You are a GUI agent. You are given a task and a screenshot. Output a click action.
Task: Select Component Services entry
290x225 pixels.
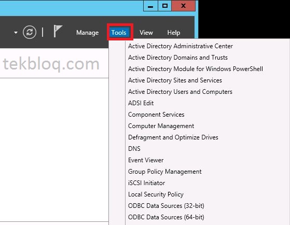(x=156, y=115)
